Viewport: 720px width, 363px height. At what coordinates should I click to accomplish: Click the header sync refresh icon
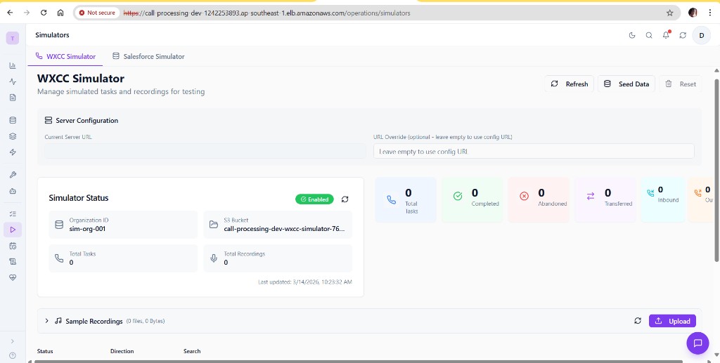coord(683,35)
